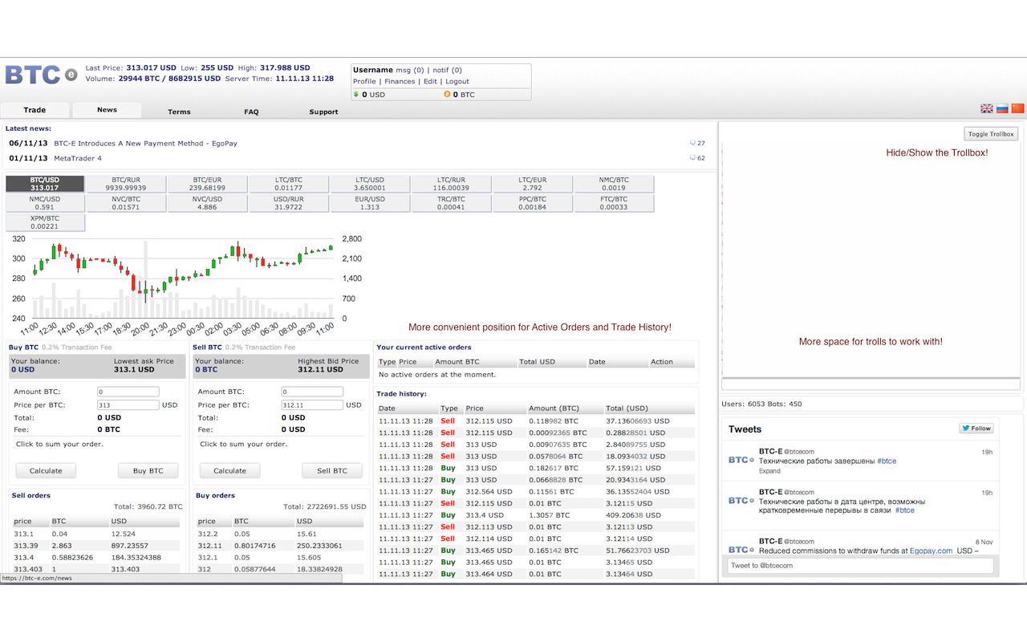Click the Buy BTC button
The image size is (1027, 642).
[148, 471]
